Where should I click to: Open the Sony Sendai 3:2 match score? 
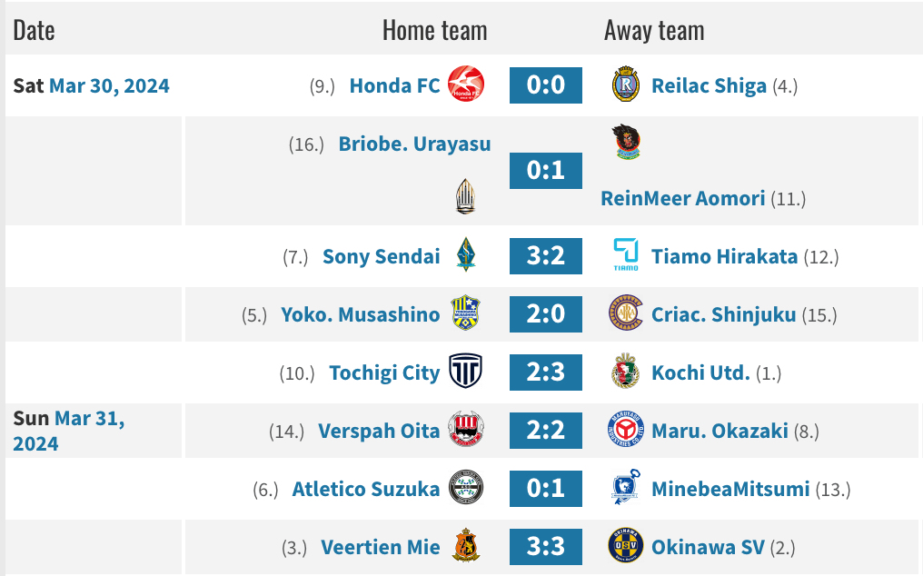[546, 255]
